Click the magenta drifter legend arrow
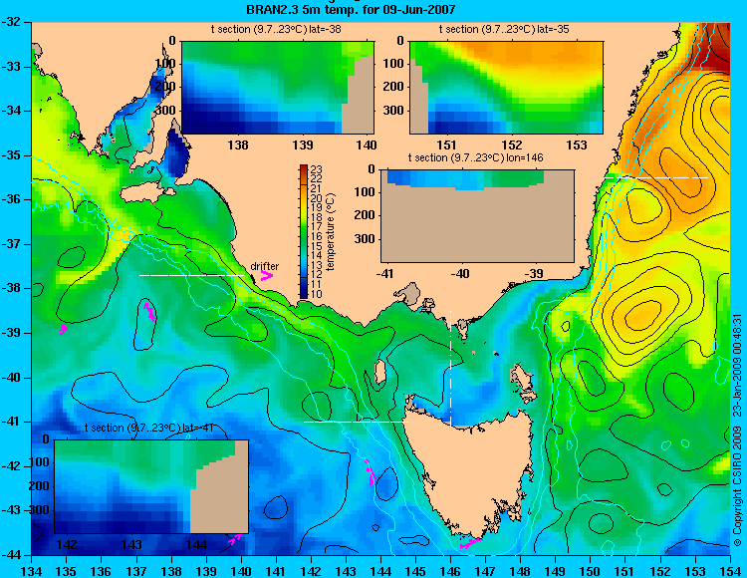Image resolution: width=747 pixels, height=578 pixels. (266, 275)
